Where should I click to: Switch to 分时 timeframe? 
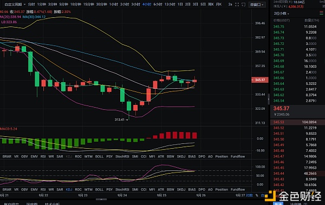pyautogui.click(x=31, y=4)
